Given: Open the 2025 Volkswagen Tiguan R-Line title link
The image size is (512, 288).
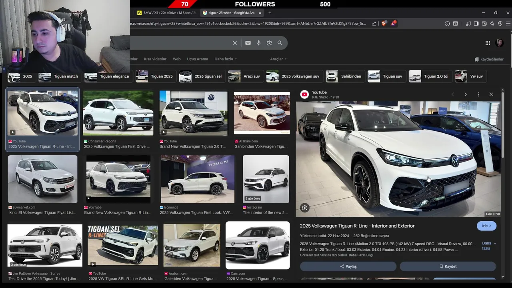Looking at the screenshot, I should coord(357,226).
